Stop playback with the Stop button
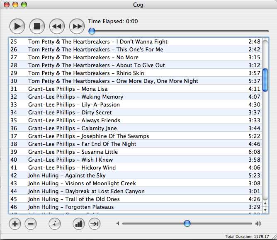 [x=37, y=26]
